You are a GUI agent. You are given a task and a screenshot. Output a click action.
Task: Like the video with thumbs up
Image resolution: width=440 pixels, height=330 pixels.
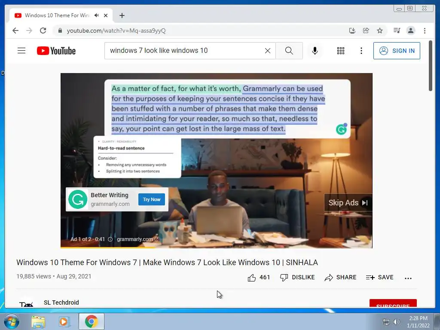[x=259, y=278]
